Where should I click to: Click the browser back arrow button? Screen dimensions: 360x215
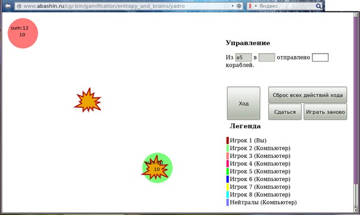point(8,6)
